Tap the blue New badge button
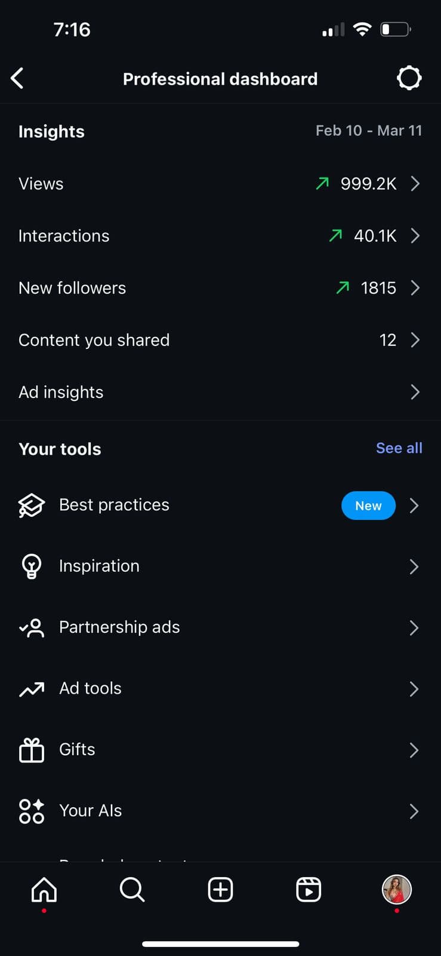The width and height of the screenshot is (441, 956). [x=368, y=505]
